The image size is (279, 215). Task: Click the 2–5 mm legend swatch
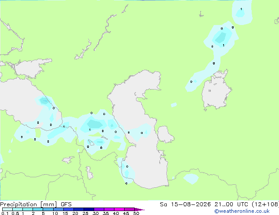[38, 209]
